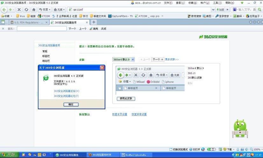Click IE打开 in the status bar
The width and height of the screenshot is (263, 158).
pos(195,149)
